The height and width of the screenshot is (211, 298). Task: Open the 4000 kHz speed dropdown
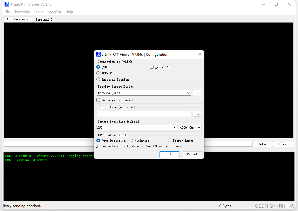[190, 128]
